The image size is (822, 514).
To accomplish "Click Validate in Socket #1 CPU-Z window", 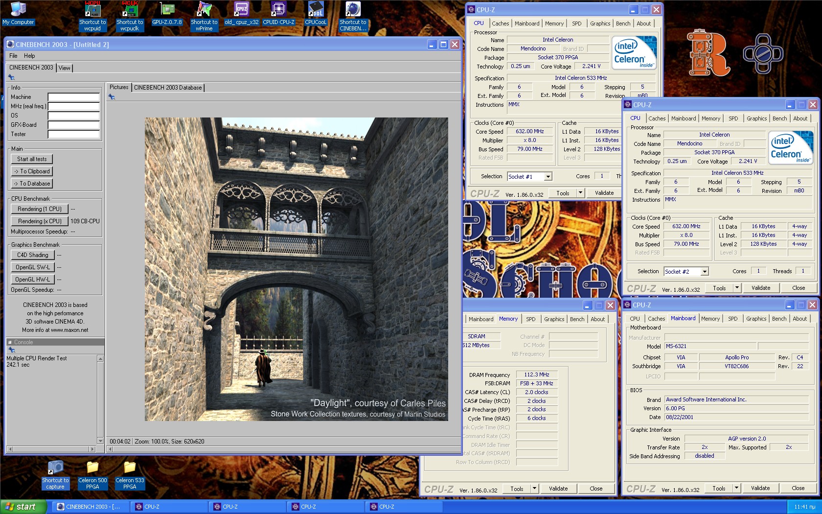I will pyautogui.click(x=604, y=193).
